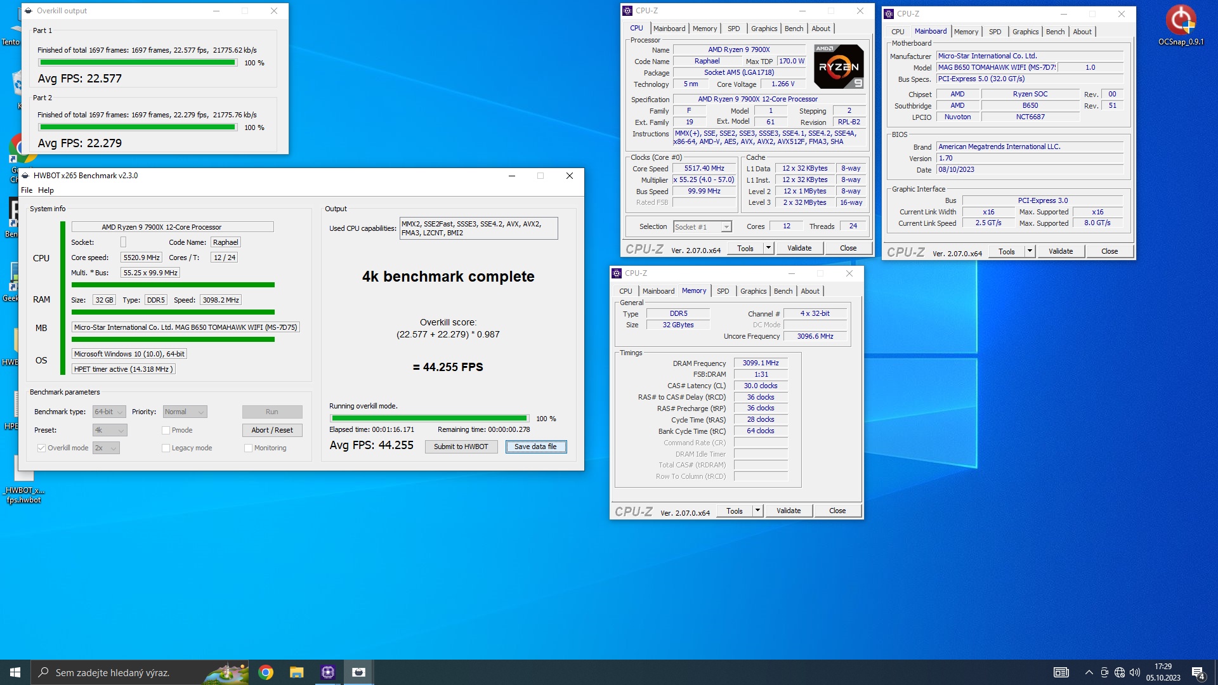Open the Preset 4k dropdown

(110, 430)
